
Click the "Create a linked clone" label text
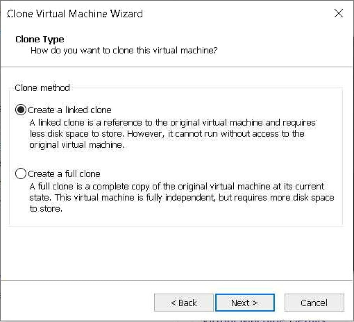(70, 110)
